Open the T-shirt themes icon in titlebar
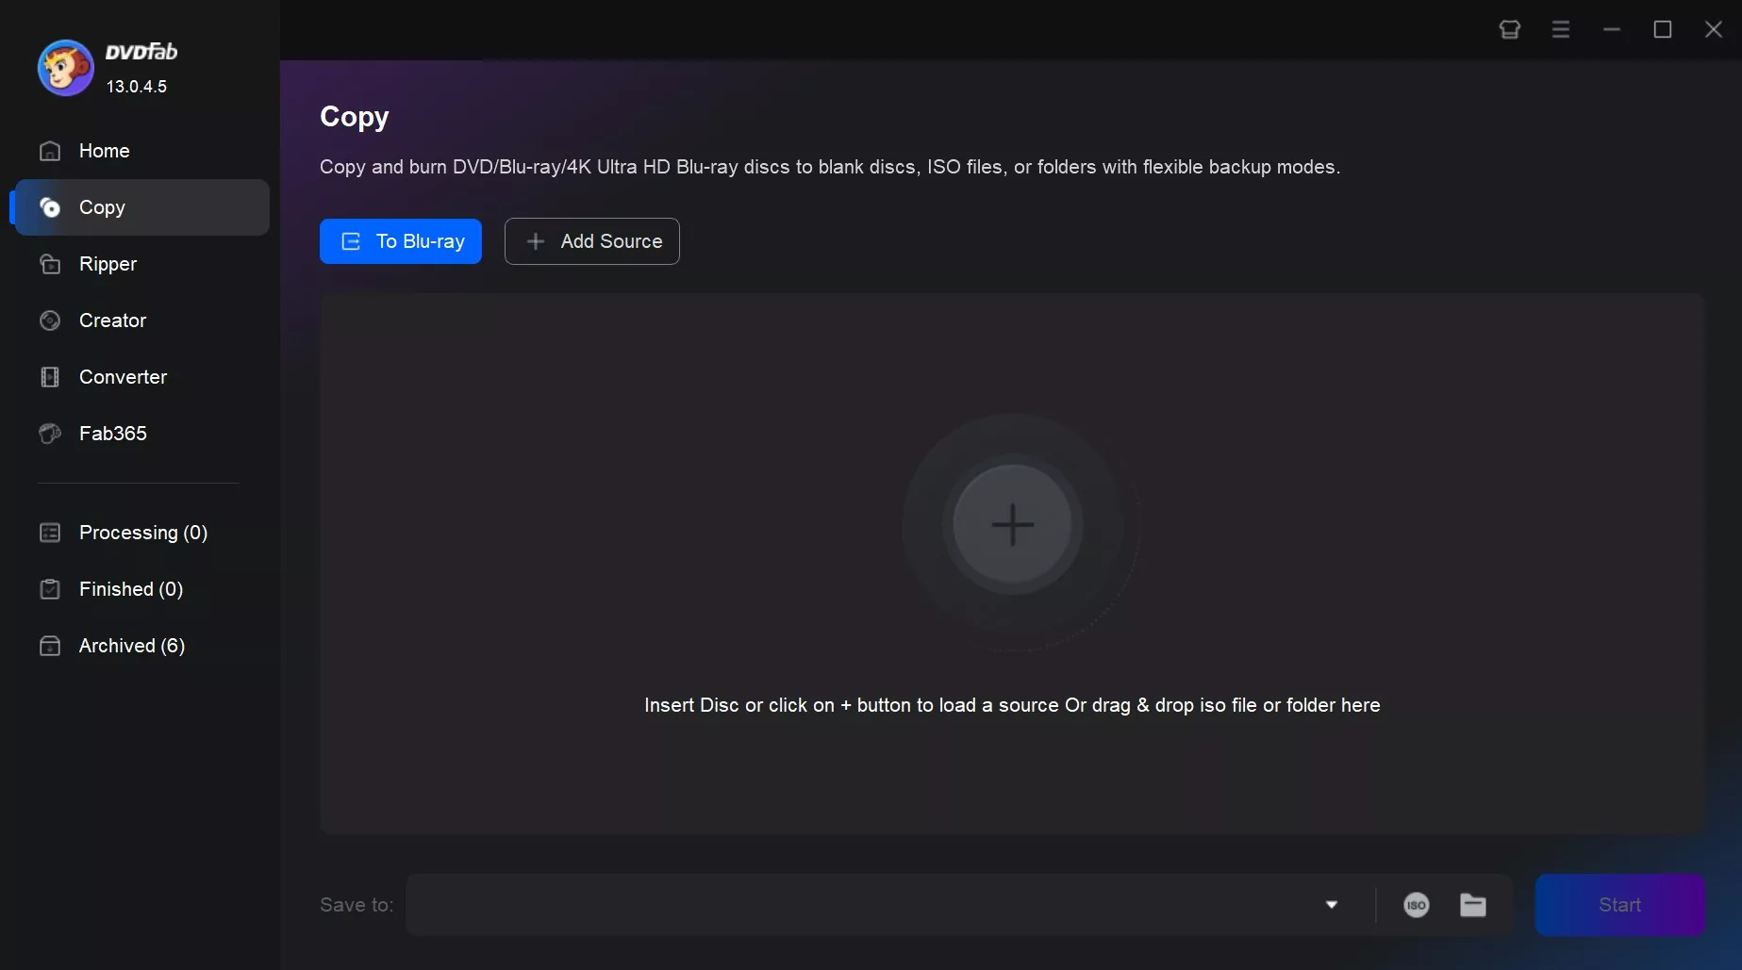1742x970 pixels. tap(1510, 29)
